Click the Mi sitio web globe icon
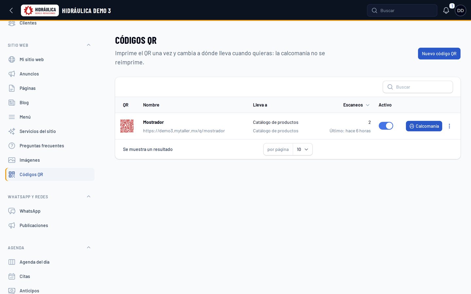The image size is (471, 294). [x=12, y=59]
